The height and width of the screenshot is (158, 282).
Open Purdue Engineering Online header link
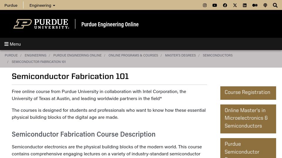(x=110, y=24)
